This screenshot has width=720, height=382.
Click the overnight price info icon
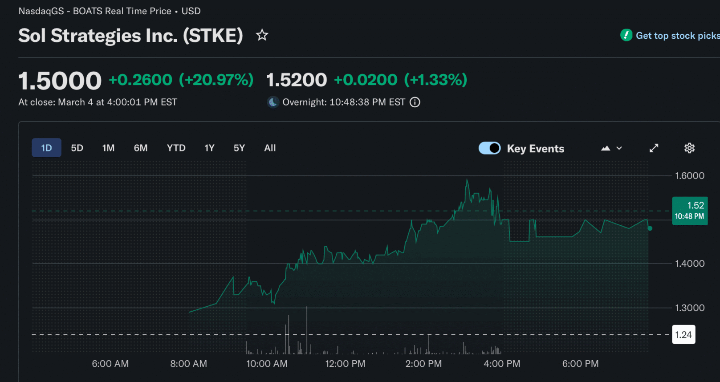(x=415, y=102)
